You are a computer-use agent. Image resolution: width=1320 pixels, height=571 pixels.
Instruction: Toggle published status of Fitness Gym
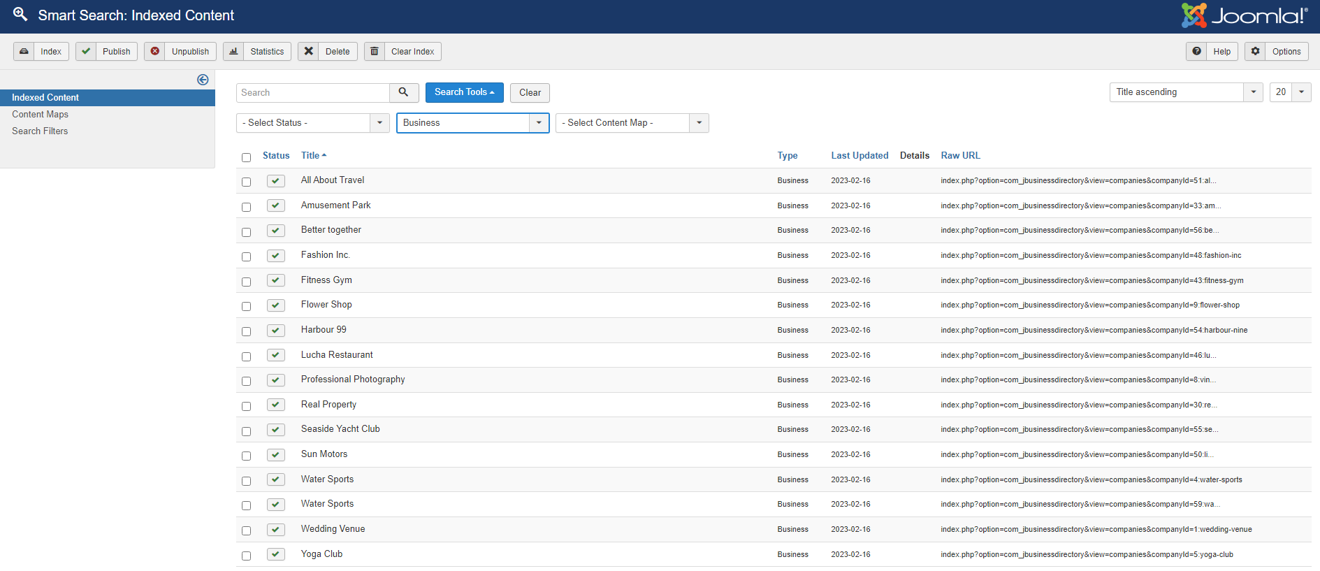276,280
